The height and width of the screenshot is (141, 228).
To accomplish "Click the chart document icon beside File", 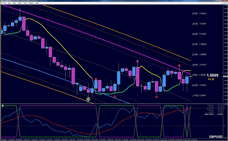I will pyautogui.click(x=2, y=3).
